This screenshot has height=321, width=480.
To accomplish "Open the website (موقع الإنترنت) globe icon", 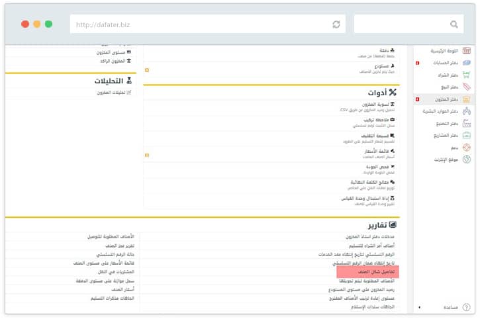I will (466, 160).
